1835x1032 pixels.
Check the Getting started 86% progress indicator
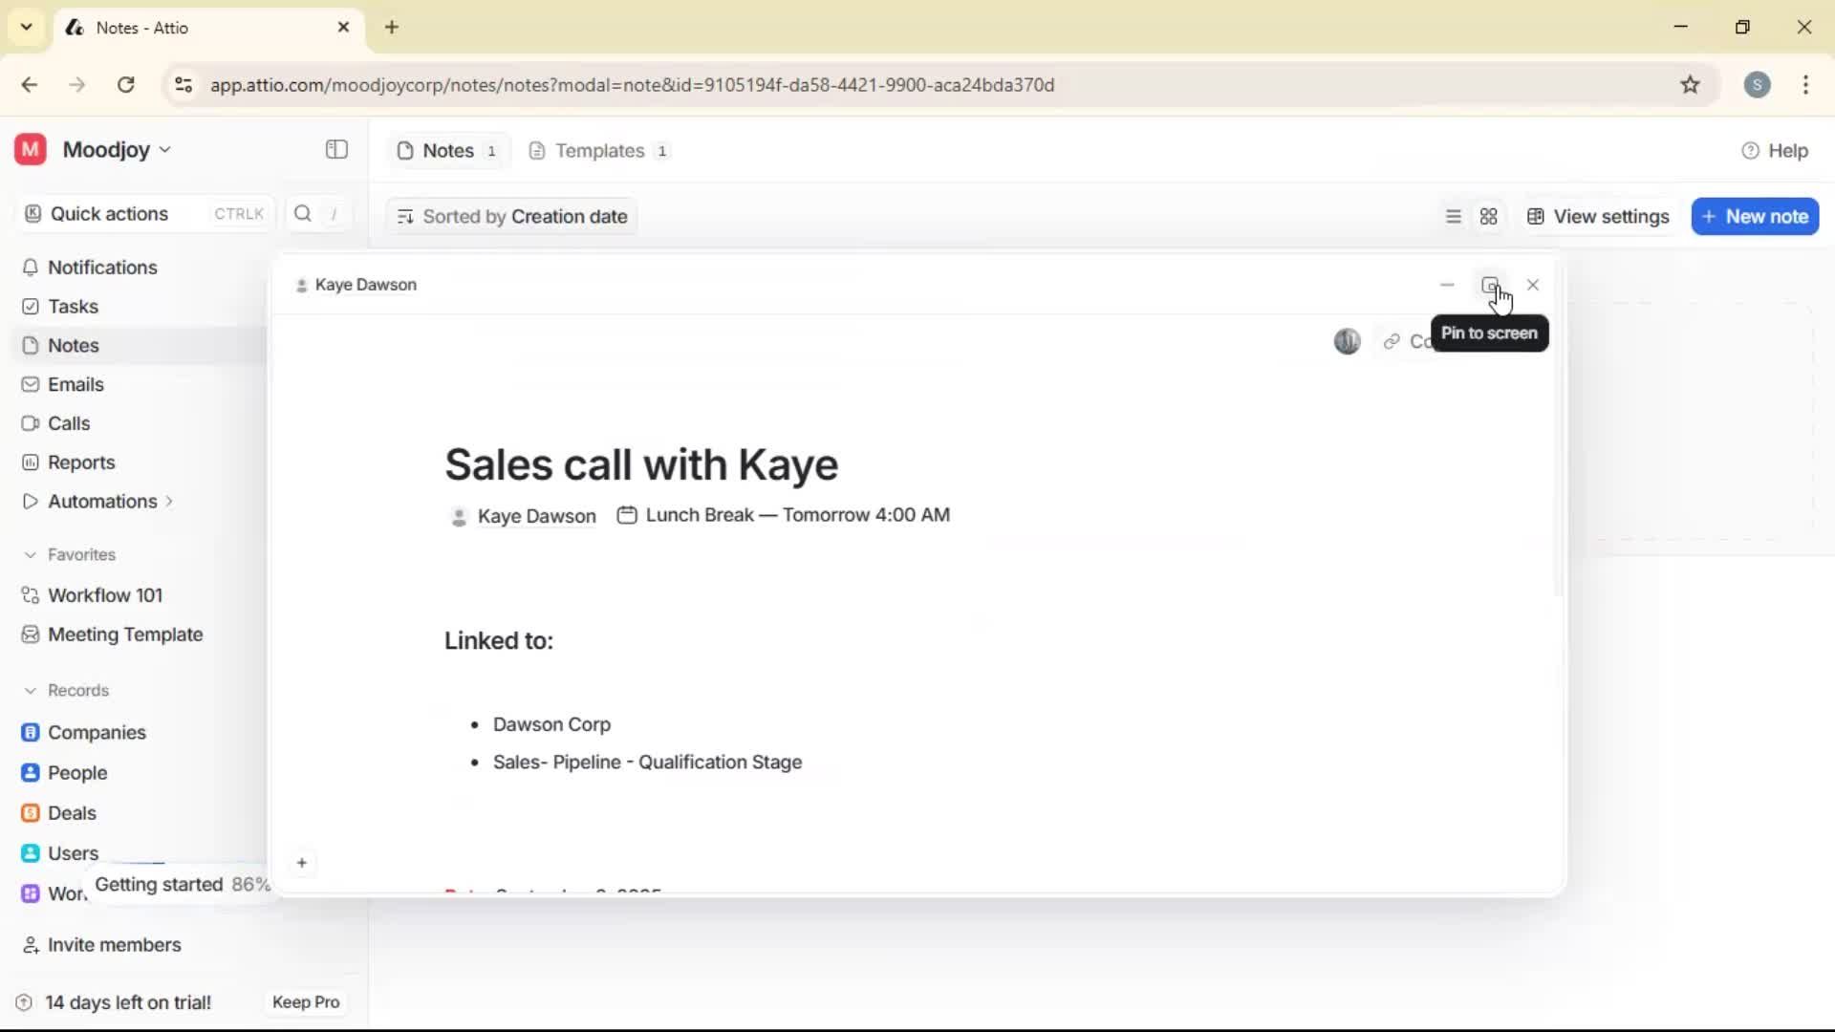182,884
